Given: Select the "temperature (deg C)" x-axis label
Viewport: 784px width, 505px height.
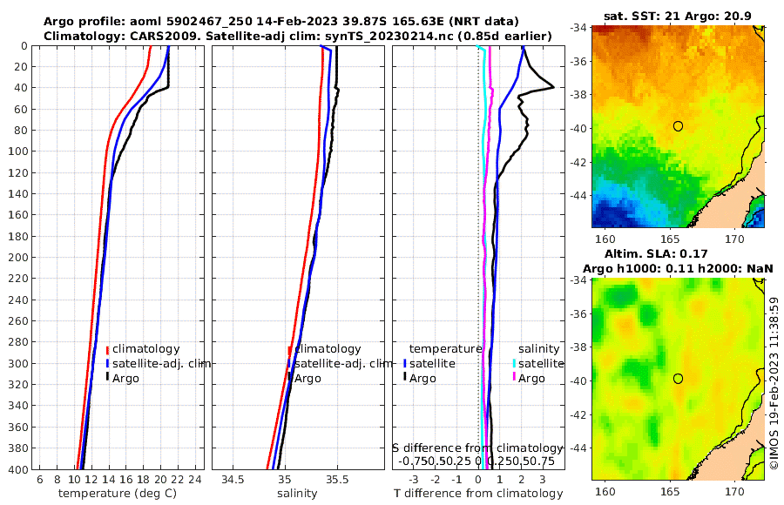Looking at the screenshot, I should point(118,494).
